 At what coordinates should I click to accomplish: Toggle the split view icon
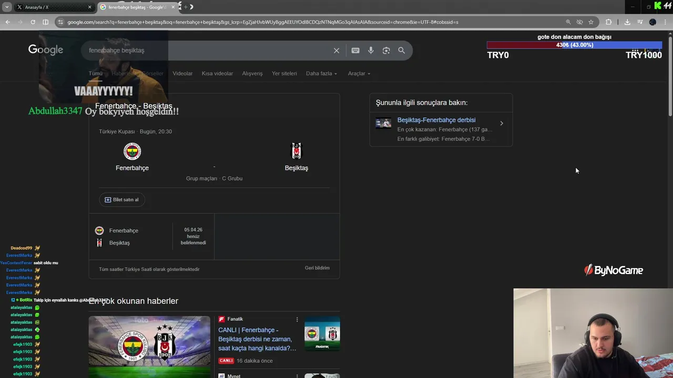click(45, 22)
